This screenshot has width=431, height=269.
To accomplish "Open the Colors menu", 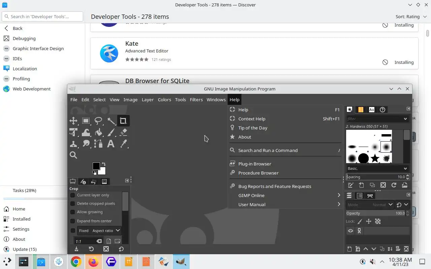I will (164, 100).
